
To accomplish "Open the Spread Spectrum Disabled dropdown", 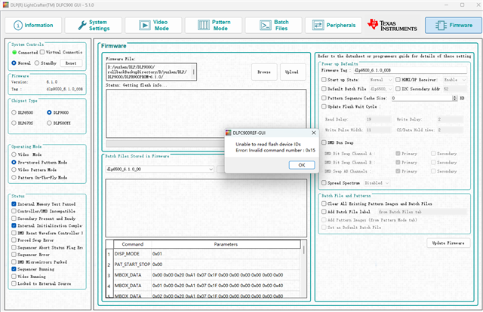I will coord(377,183).
